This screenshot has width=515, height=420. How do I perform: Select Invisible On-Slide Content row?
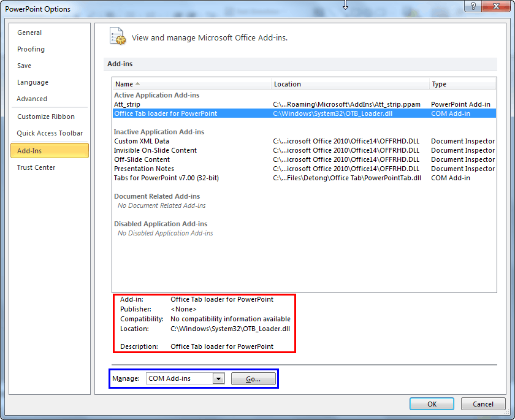coord(304,150)
